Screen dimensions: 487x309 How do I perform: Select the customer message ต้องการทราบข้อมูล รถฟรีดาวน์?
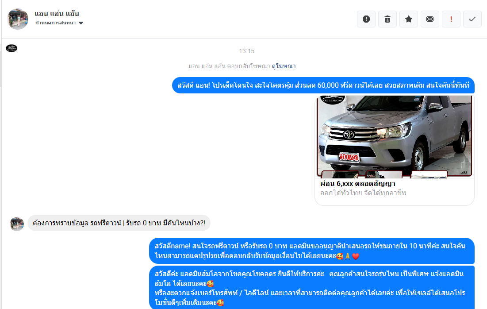tap(119, 223)
